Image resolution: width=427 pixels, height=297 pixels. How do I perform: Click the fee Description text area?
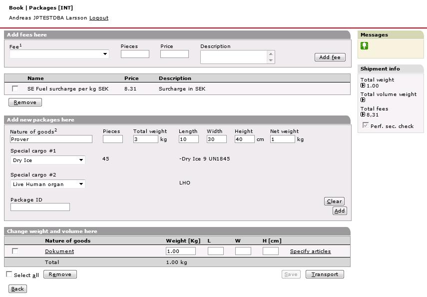coord(234,57)
